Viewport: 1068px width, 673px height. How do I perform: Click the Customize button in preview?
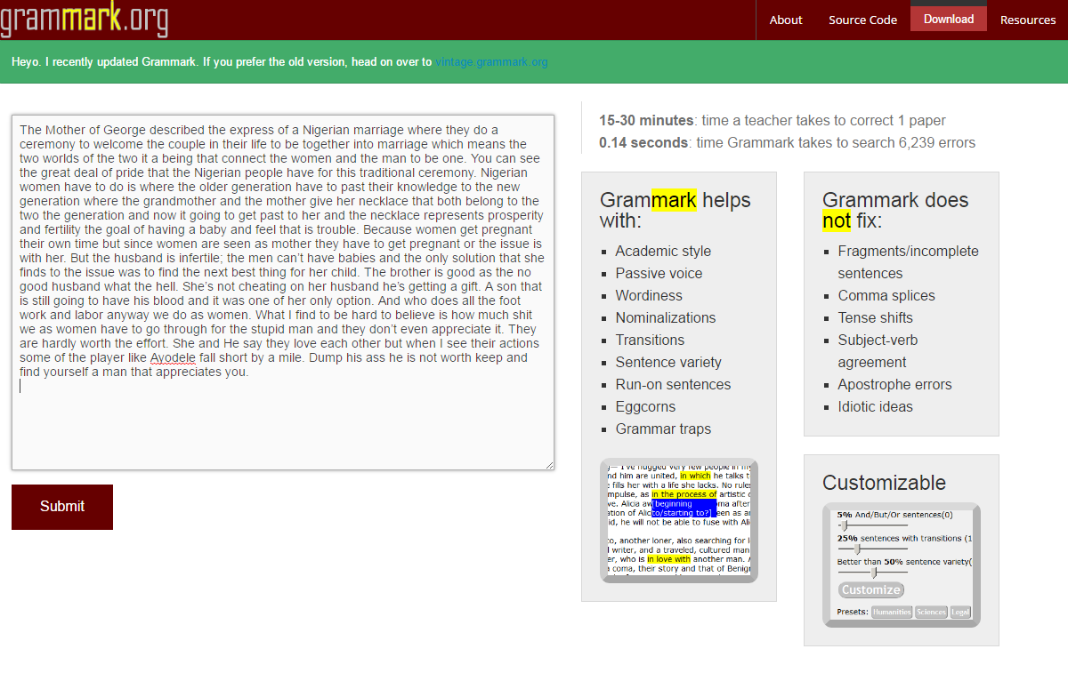(x=871, y=590)
